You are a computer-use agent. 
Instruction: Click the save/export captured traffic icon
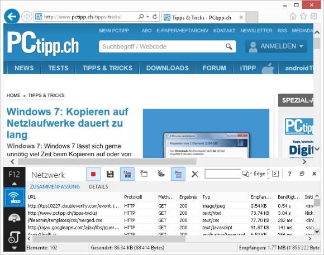[x=110, y=174]
